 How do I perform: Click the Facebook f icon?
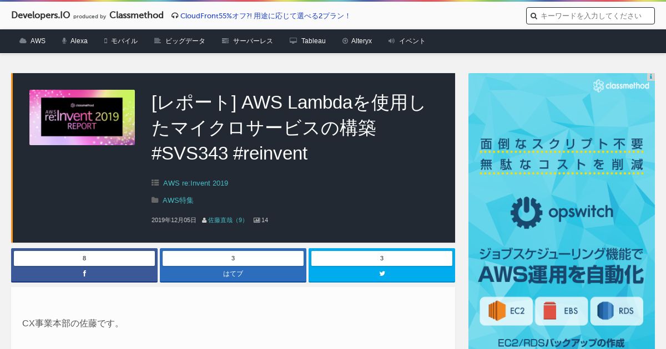[84, 274]
